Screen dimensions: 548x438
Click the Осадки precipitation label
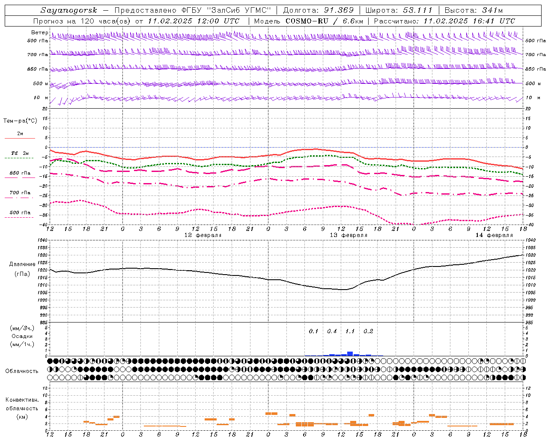(22, 336)
